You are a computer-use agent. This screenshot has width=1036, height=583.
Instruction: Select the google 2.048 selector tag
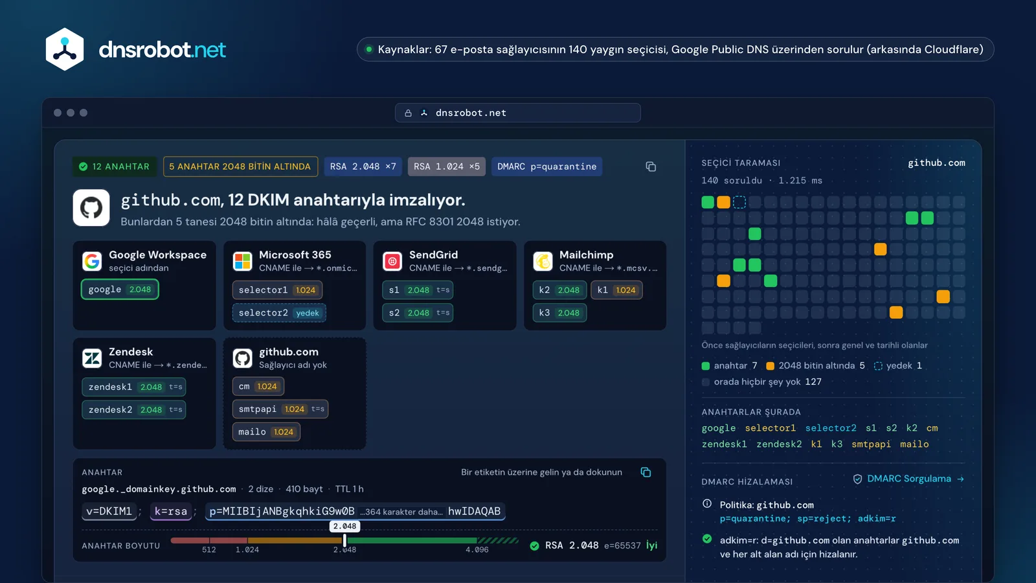(120, 290)
